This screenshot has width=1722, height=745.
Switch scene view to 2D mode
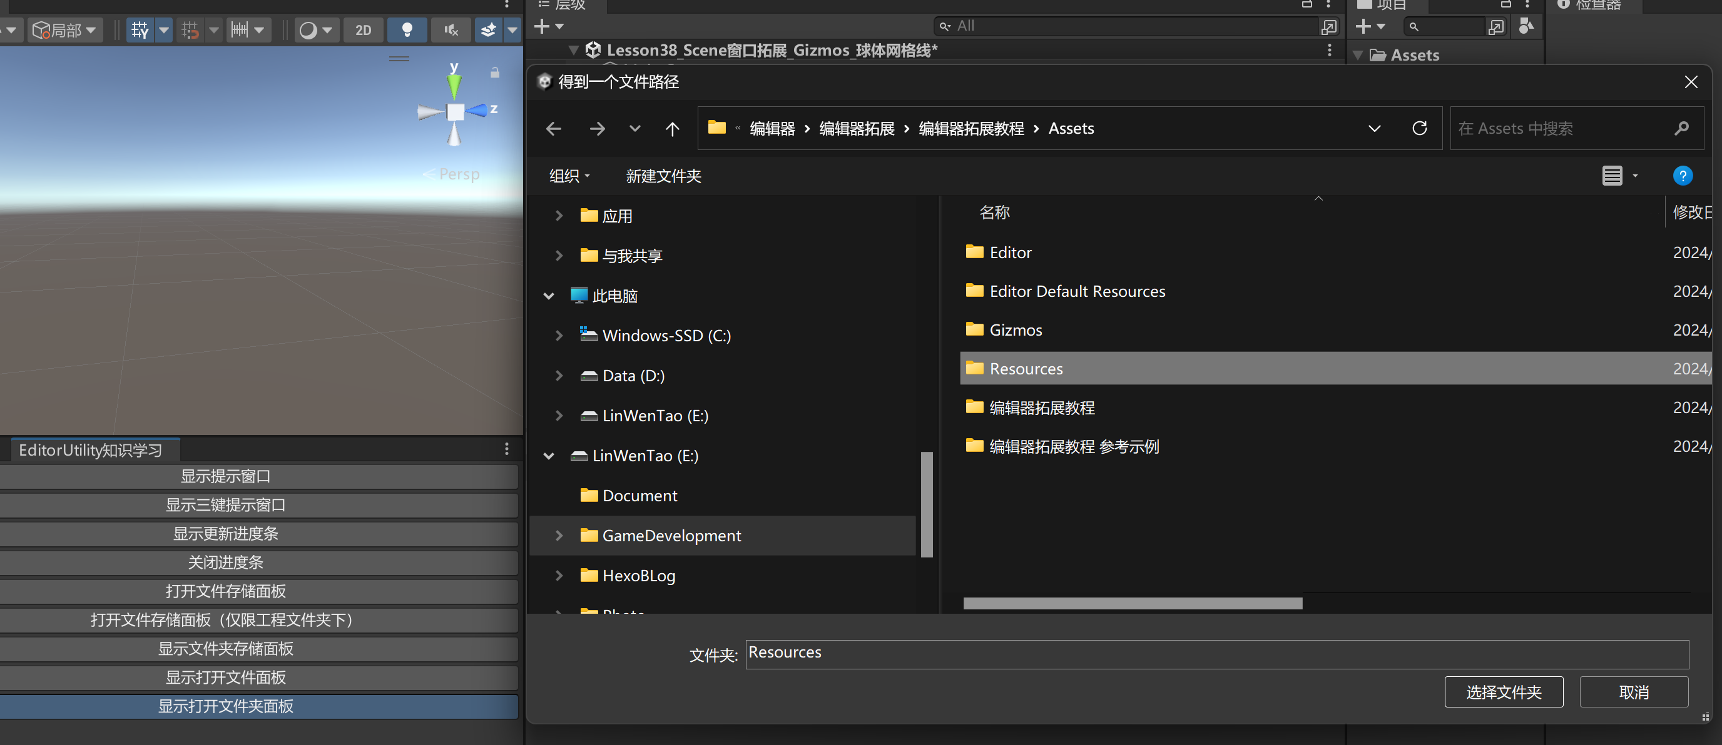pos(363,30)
